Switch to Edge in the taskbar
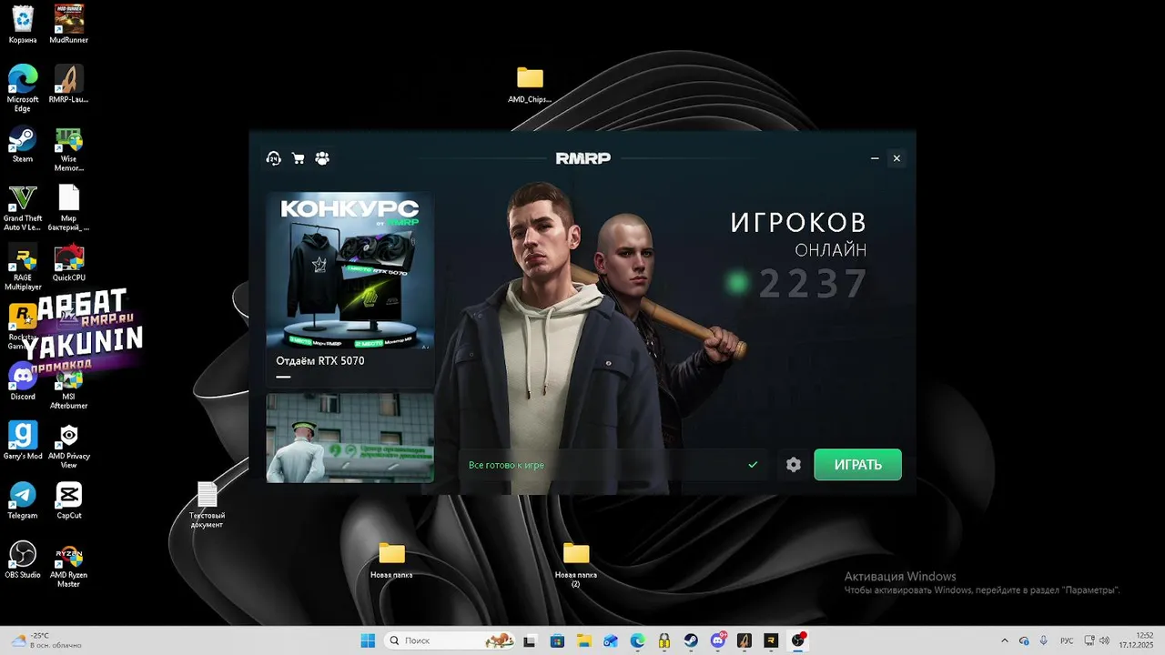 point(637,640)
